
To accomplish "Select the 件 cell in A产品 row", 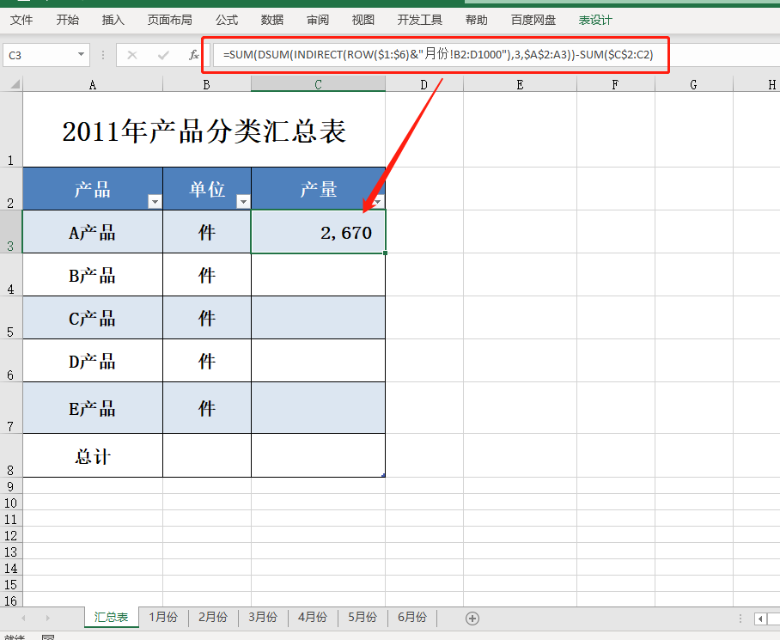I will coord(207,232).
